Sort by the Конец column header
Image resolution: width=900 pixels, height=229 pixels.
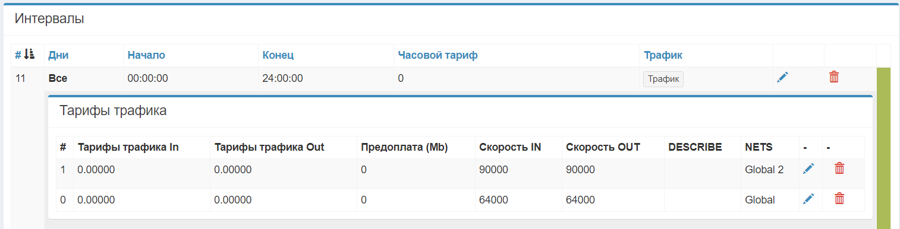tap(278, 55)
